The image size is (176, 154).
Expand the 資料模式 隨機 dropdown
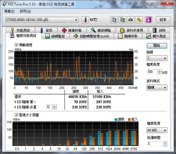157,87
